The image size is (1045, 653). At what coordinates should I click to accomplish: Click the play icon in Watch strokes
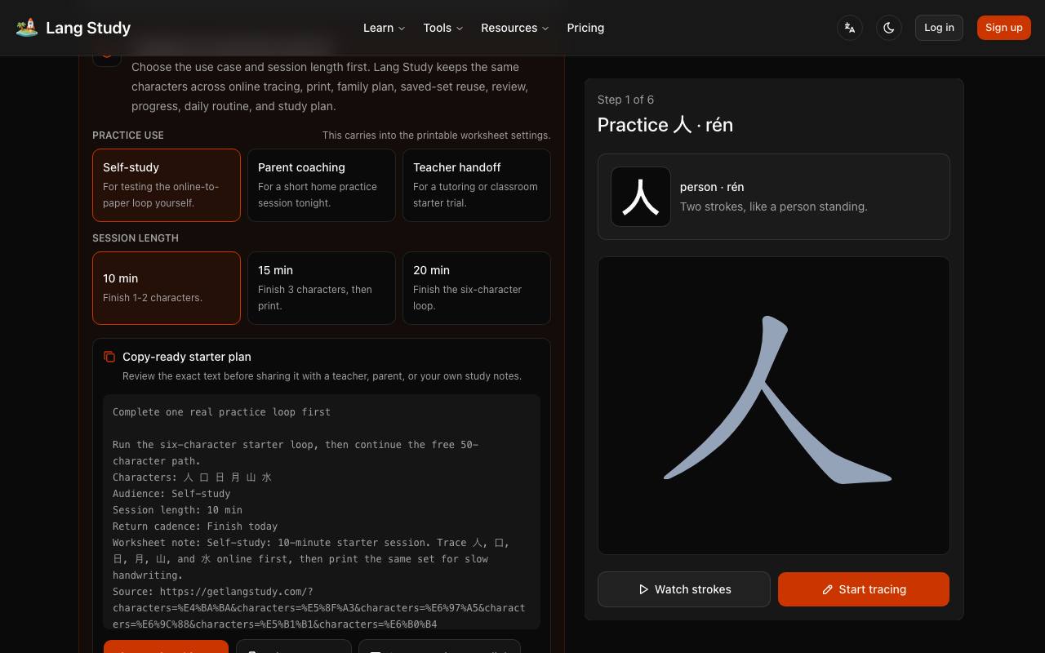pos(643,589)
